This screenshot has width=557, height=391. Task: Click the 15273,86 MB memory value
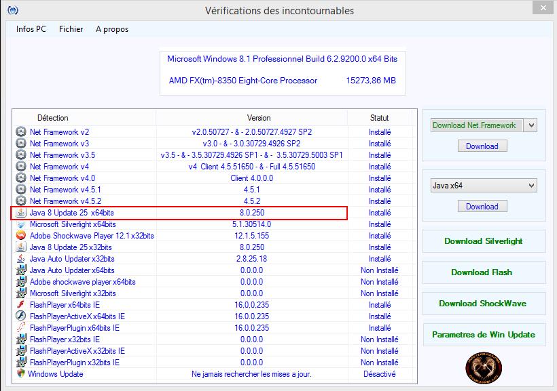point(371,81)
